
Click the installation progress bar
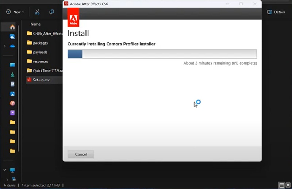tap(162, 54)
